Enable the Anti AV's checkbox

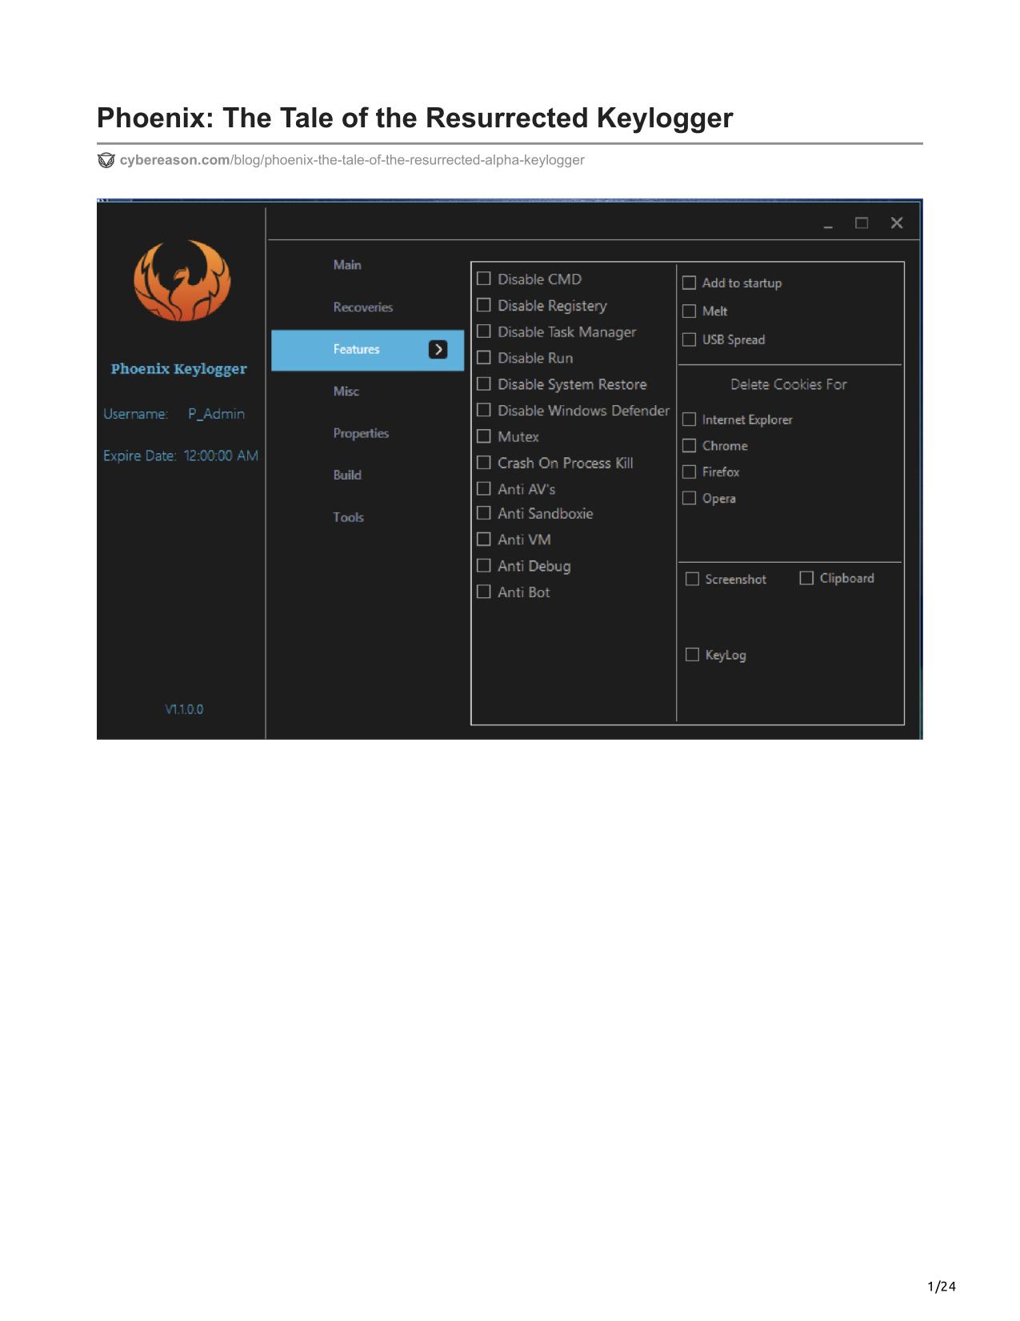[x=484, y=488]
